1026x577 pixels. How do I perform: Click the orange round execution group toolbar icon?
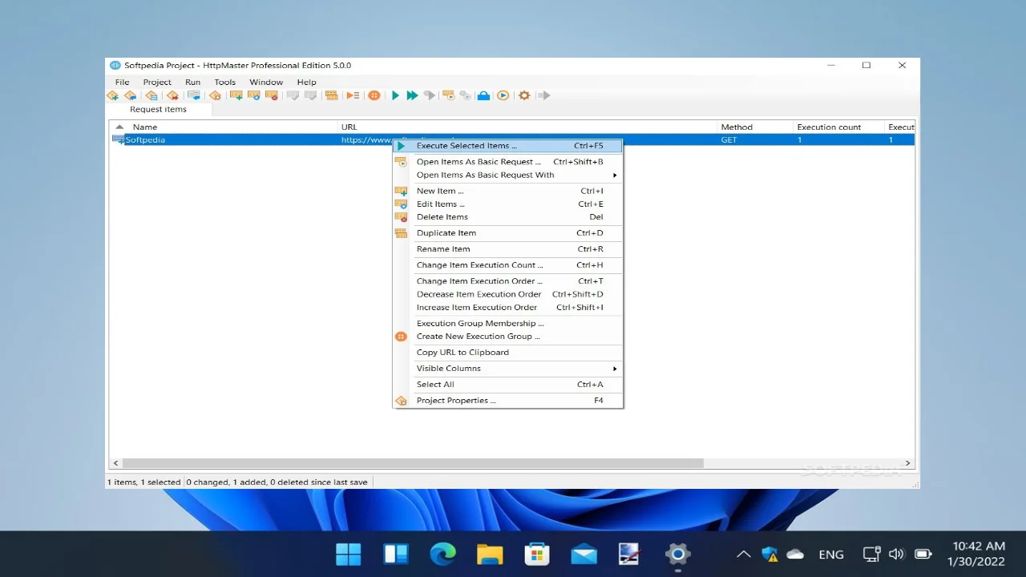coord(374,95)
